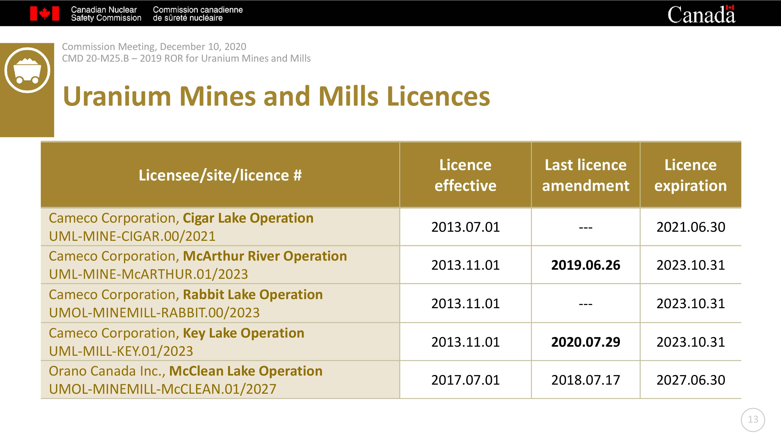This screenshot has width=781, height=439.
Task: Click Cigar Lake amendment dash cell
Action: point(585,227)
